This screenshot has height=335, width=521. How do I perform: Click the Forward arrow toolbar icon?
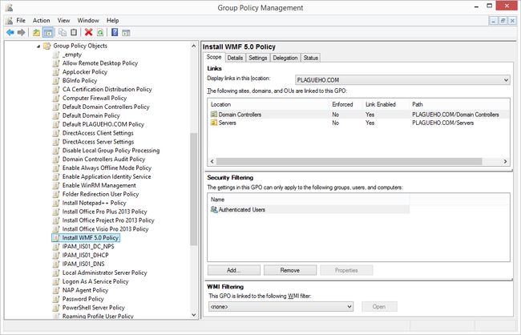(x=22, y=32)
